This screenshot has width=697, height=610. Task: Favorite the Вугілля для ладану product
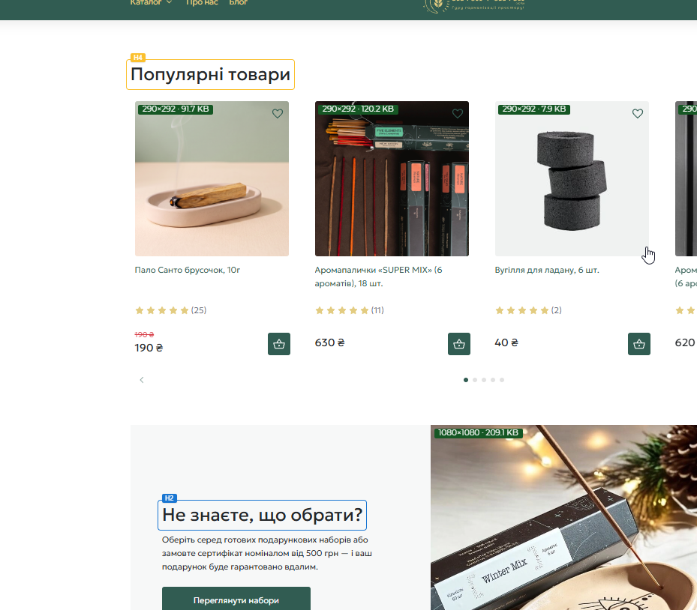click(638, 114)
